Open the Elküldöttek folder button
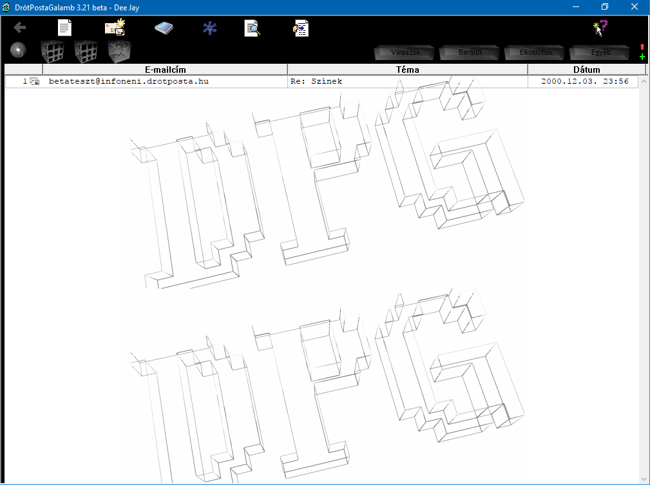650x485 pixels. pyautogui.click(x=535, y=52)
